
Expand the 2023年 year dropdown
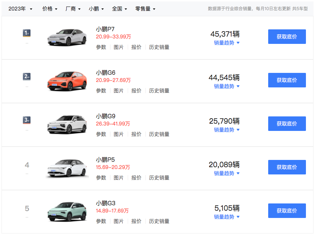tap(20, 9)
